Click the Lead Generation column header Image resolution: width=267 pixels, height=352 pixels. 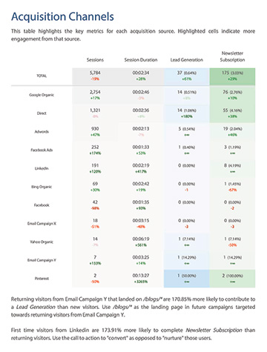click(187, 60)
